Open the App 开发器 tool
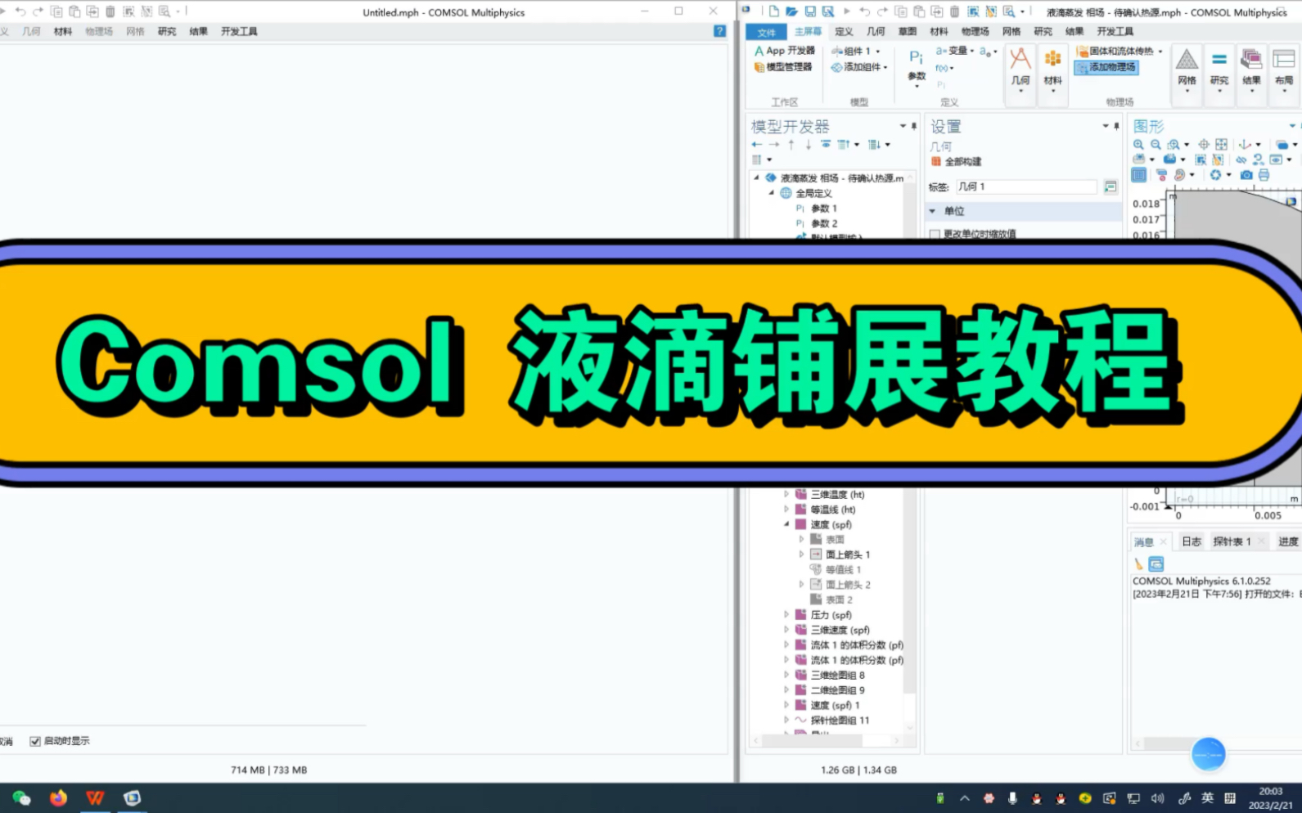 784,51
